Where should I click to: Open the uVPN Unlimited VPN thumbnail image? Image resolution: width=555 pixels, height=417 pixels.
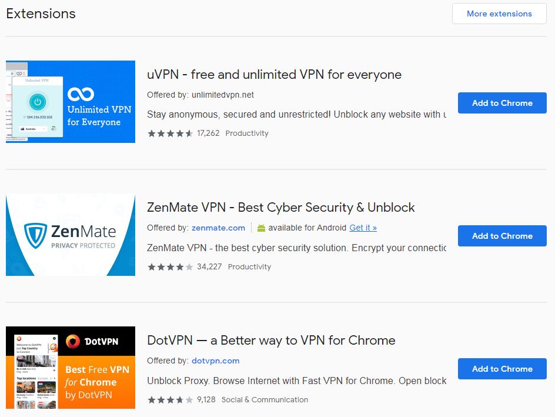[x=71, y=102]
